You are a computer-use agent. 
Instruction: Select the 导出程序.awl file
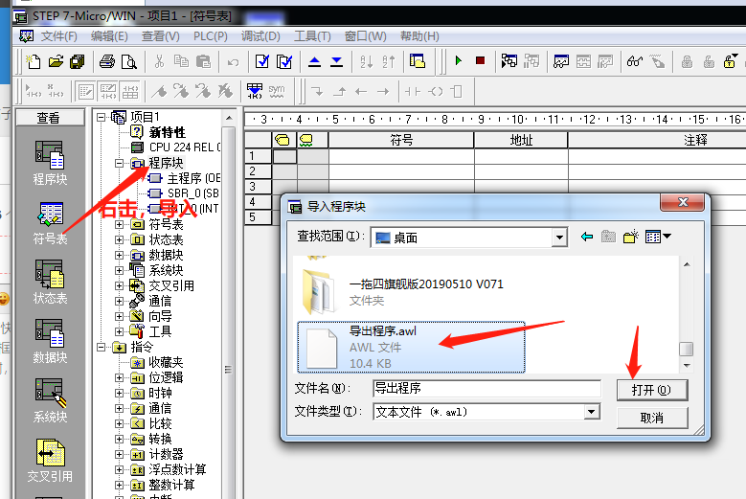point(411,348)
